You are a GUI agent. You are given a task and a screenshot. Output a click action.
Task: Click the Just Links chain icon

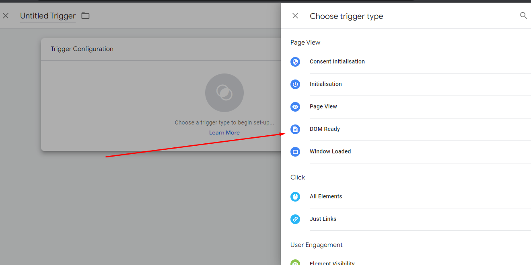click(295, 219)
